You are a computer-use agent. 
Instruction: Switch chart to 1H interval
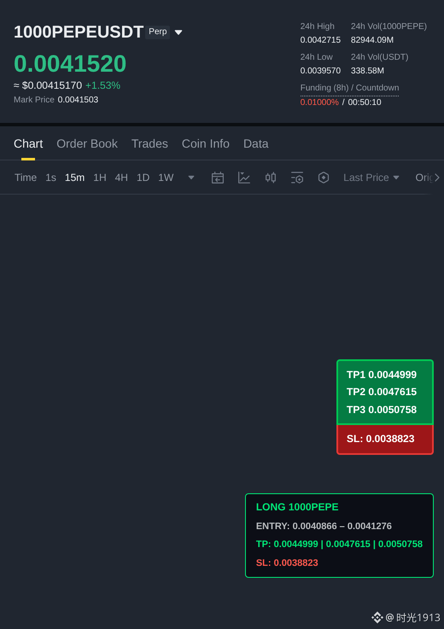pyautogui.click(x=100, y=178)
